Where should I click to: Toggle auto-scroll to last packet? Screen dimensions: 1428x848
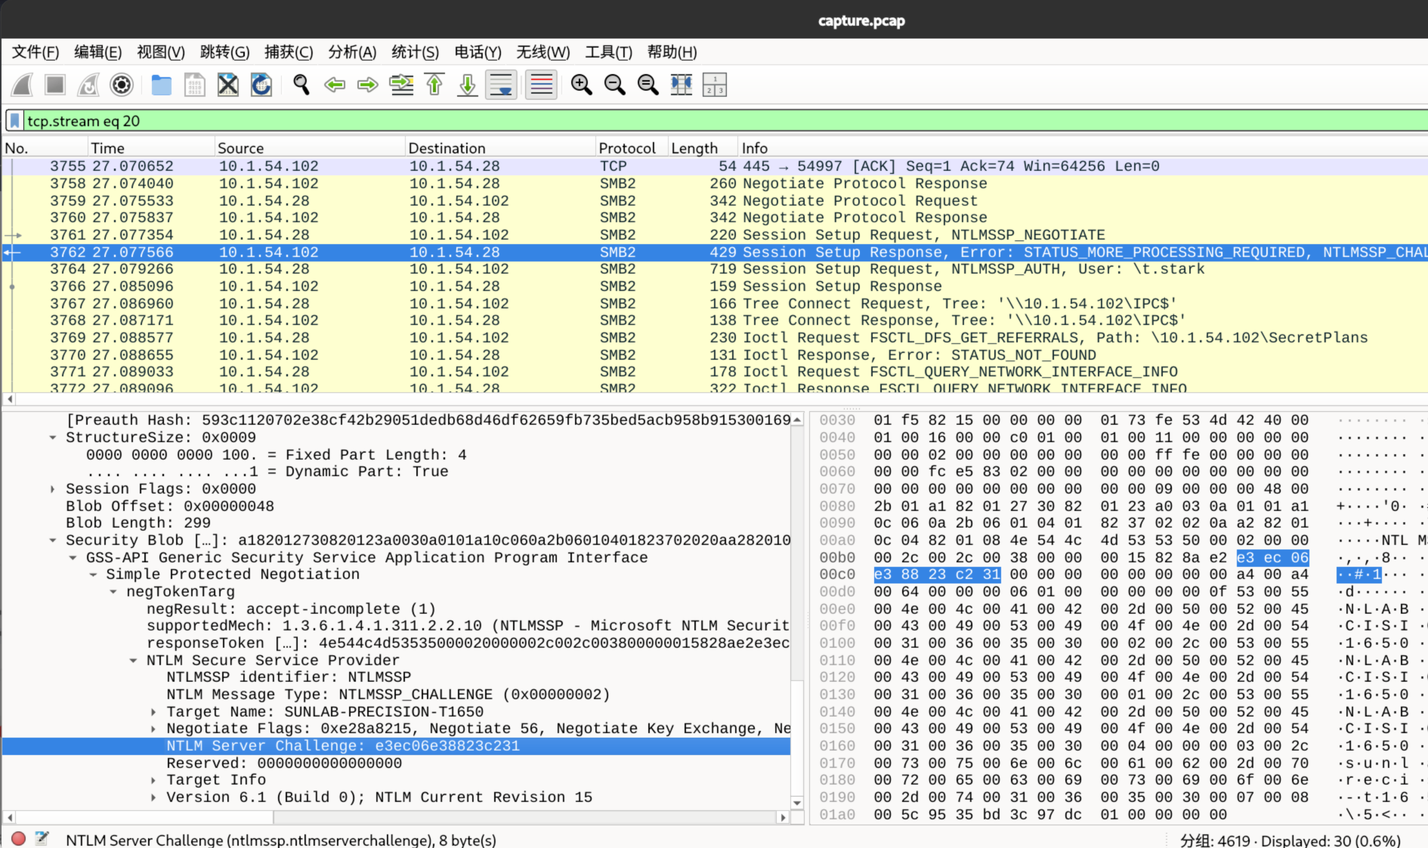[x=501, y=85]
